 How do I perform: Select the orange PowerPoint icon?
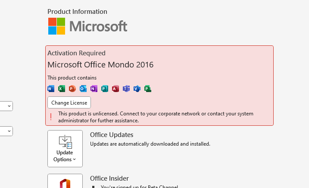pyautogui.click(x=72, y=89)
